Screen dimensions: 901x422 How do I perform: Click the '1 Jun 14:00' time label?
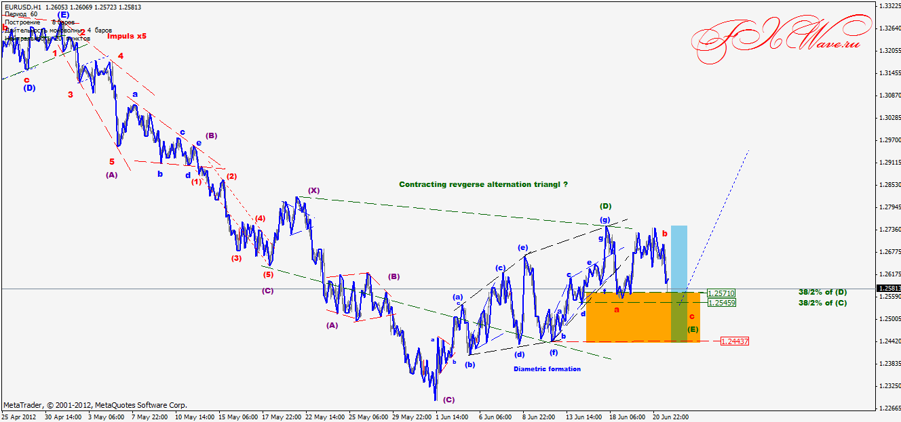[452, 417]
